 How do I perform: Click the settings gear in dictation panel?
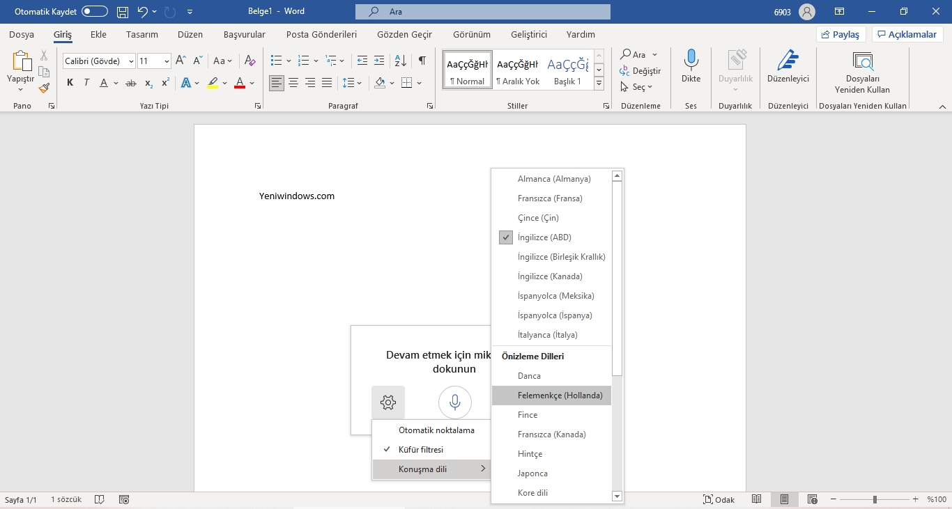click(387, 402)
